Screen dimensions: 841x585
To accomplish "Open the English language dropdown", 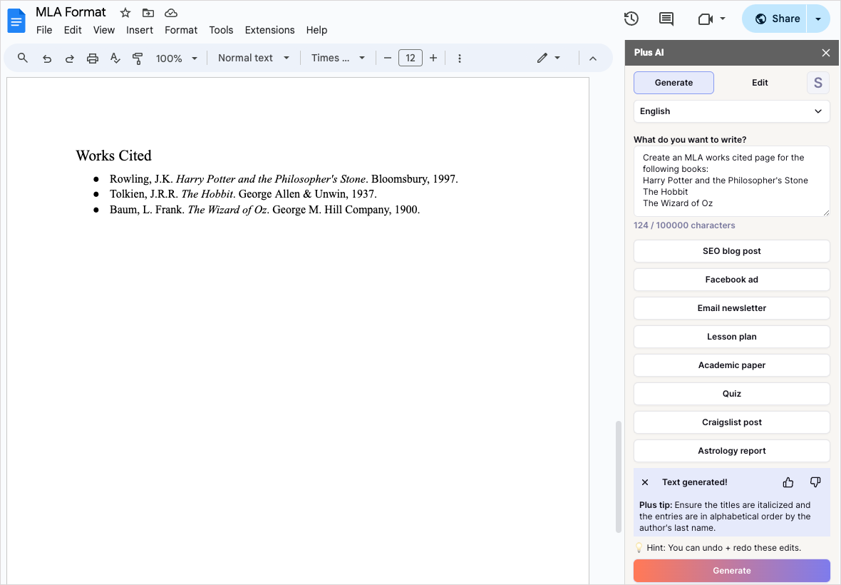I will (x=731, y=111).
